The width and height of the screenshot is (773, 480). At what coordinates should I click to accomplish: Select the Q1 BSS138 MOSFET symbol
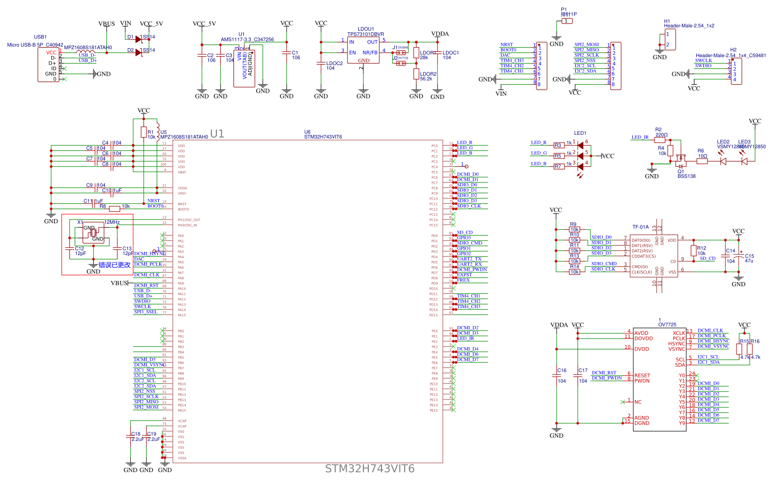tap(680, 160)
